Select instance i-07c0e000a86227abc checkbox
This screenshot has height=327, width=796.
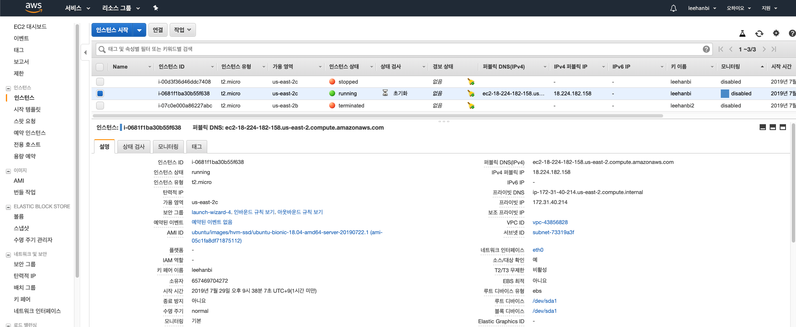(x=100, y=105)
